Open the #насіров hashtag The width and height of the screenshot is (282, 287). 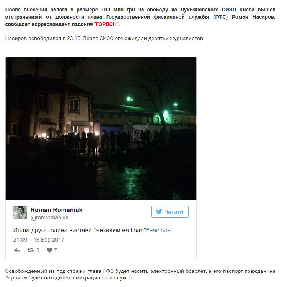tap(158, 230)
